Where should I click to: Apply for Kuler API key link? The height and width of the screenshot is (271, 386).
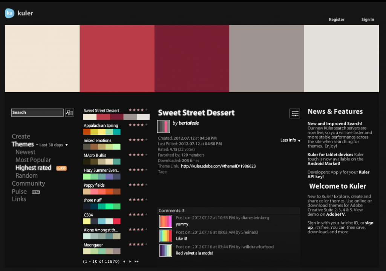pyautogui.click(x=339, y=174)
